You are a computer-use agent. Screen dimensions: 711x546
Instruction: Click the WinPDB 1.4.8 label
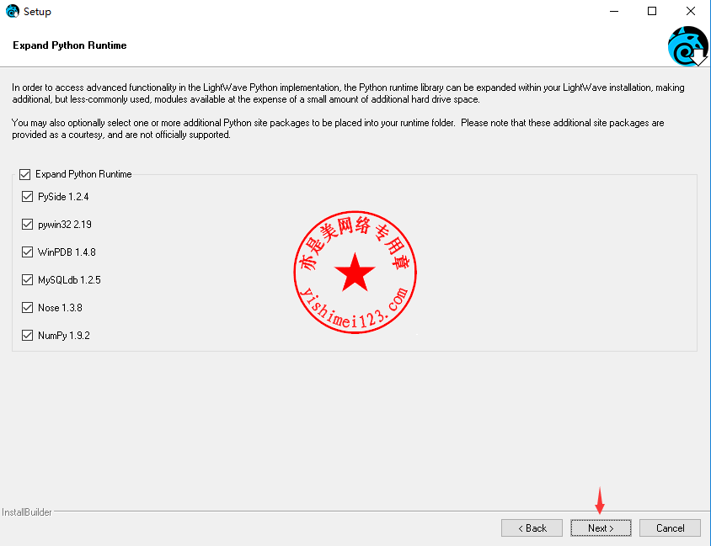(x=67, y=252)
